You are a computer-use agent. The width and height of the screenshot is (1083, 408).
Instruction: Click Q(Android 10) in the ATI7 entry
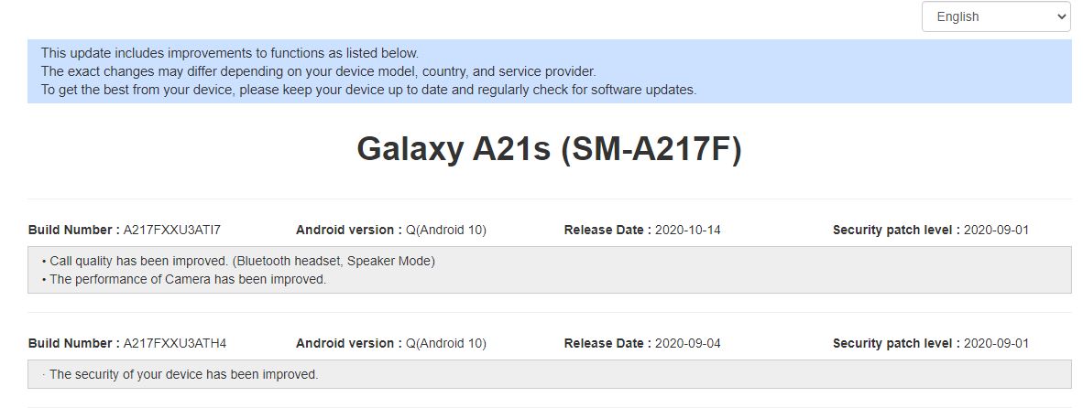pos(446,230)
